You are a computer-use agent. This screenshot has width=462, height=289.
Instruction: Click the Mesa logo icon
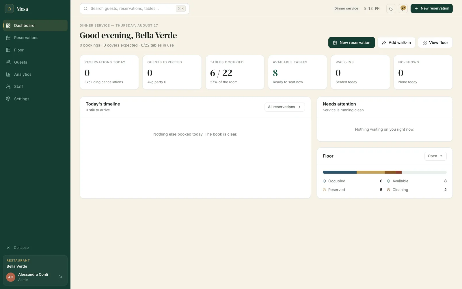pyautogui.click(x=9, y=9)
